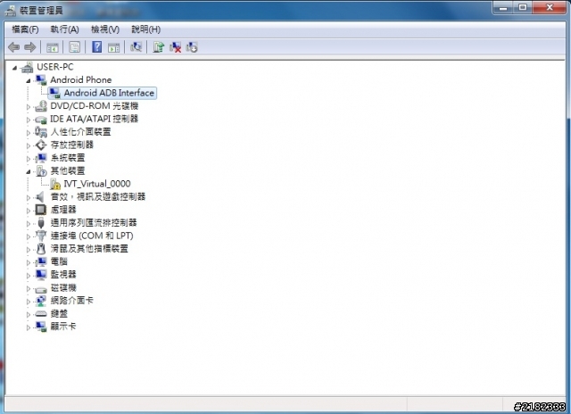Click the IDE ATA/ATAPI controller icon
571x414 pixels.
click(x=41, y=120)
